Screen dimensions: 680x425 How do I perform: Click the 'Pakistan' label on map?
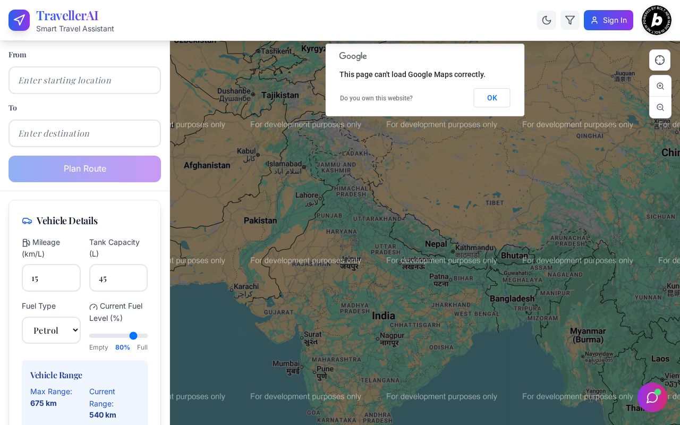(x=260, y=220)
